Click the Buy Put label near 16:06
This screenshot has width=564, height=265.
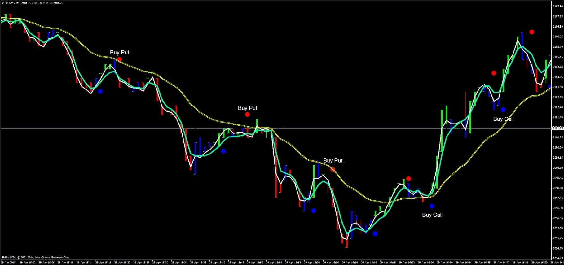pos(333,160)
